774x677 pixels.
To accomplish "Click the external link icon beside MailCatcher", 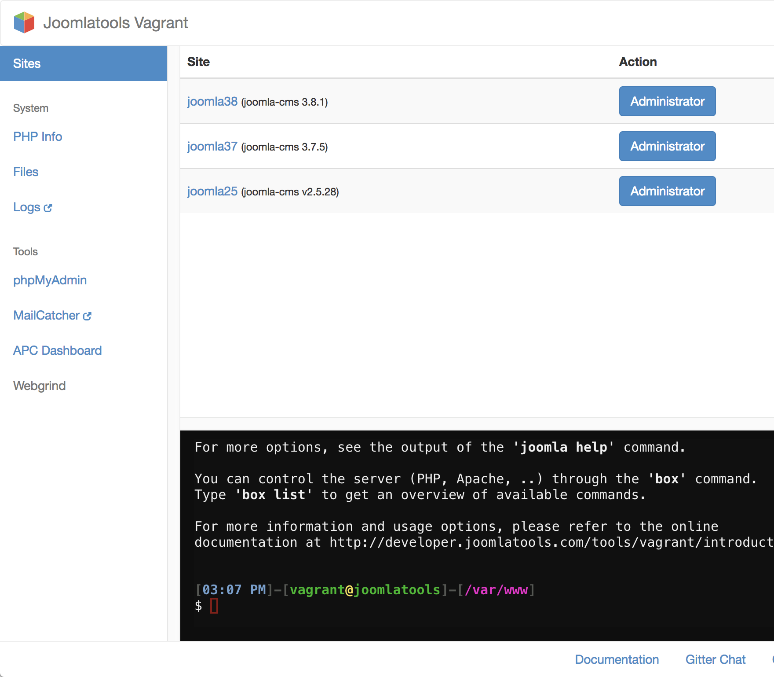I will [x=88, y=316].
